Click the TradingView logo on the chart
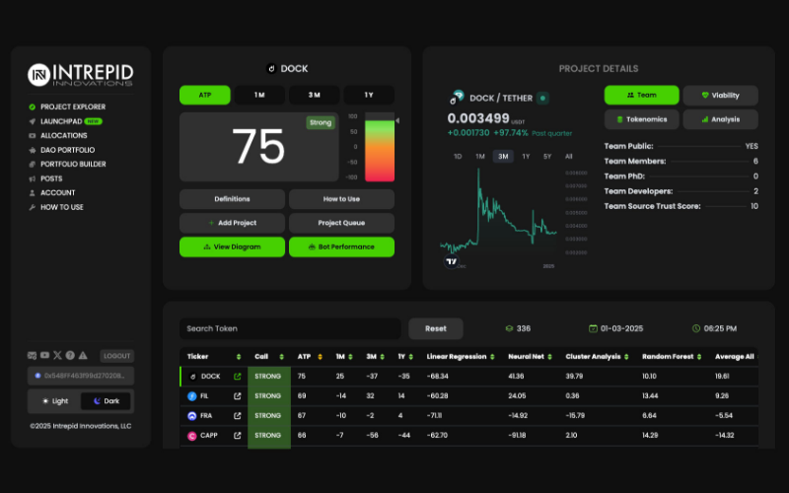This screenshot has height=493, width=789. [452, 261]
